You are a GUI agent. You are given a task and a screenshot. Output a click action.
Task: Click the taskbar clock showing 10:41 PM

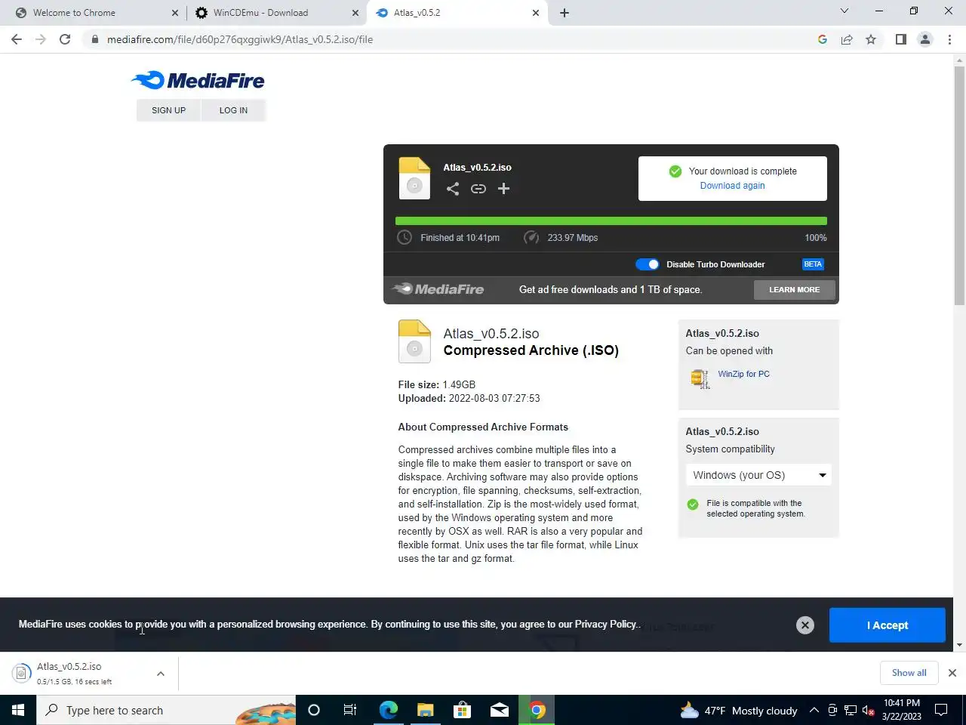901,710
